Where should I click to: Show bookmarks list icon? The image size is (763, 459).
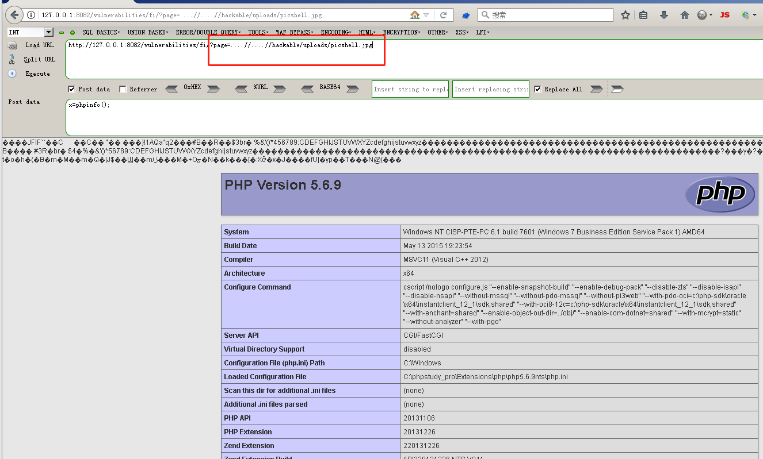click(644, 15)
